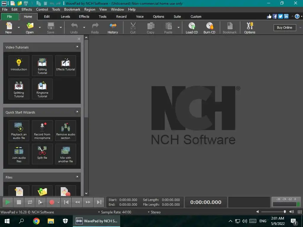Go to start of file

pos(66,202)
